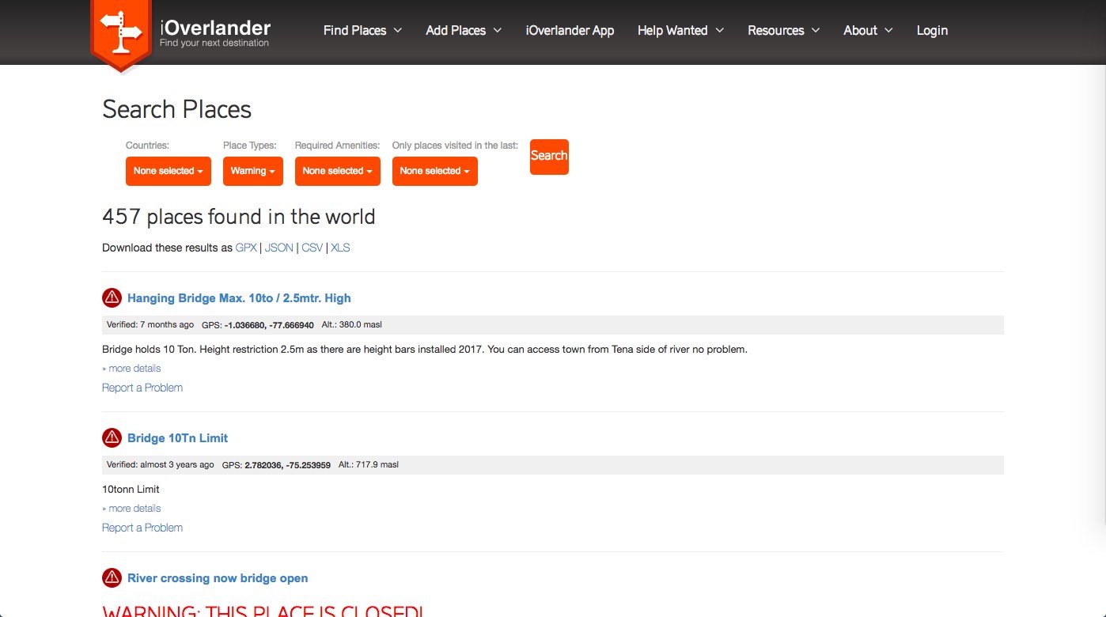Image resolution: width=1106 pixels, height=617 pixels.
Task: Open the Required Amenities dropdown
Action: pos(338,171)
